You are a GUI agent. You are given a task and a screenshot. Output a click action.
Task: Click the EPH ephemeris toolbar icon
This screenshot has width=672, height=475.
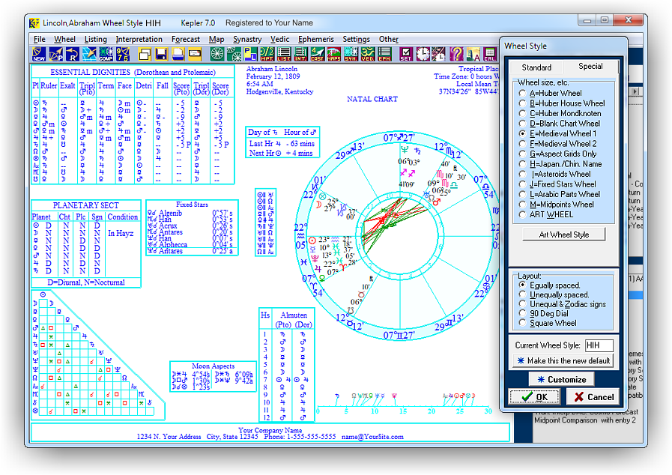tap(384, 54)
